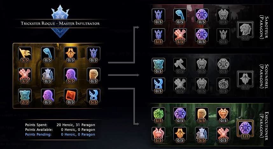Click the Executioner chess pieces 5/5 feat
The image size is (273, 149).
(x=202, y=135)
